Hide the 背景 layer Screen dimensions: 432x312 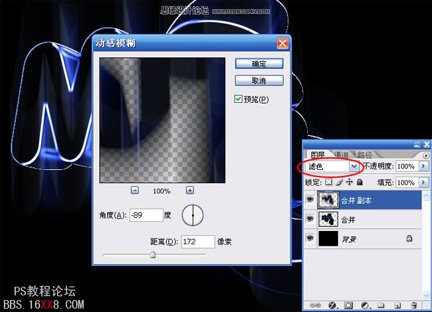(x=310, y=238)
